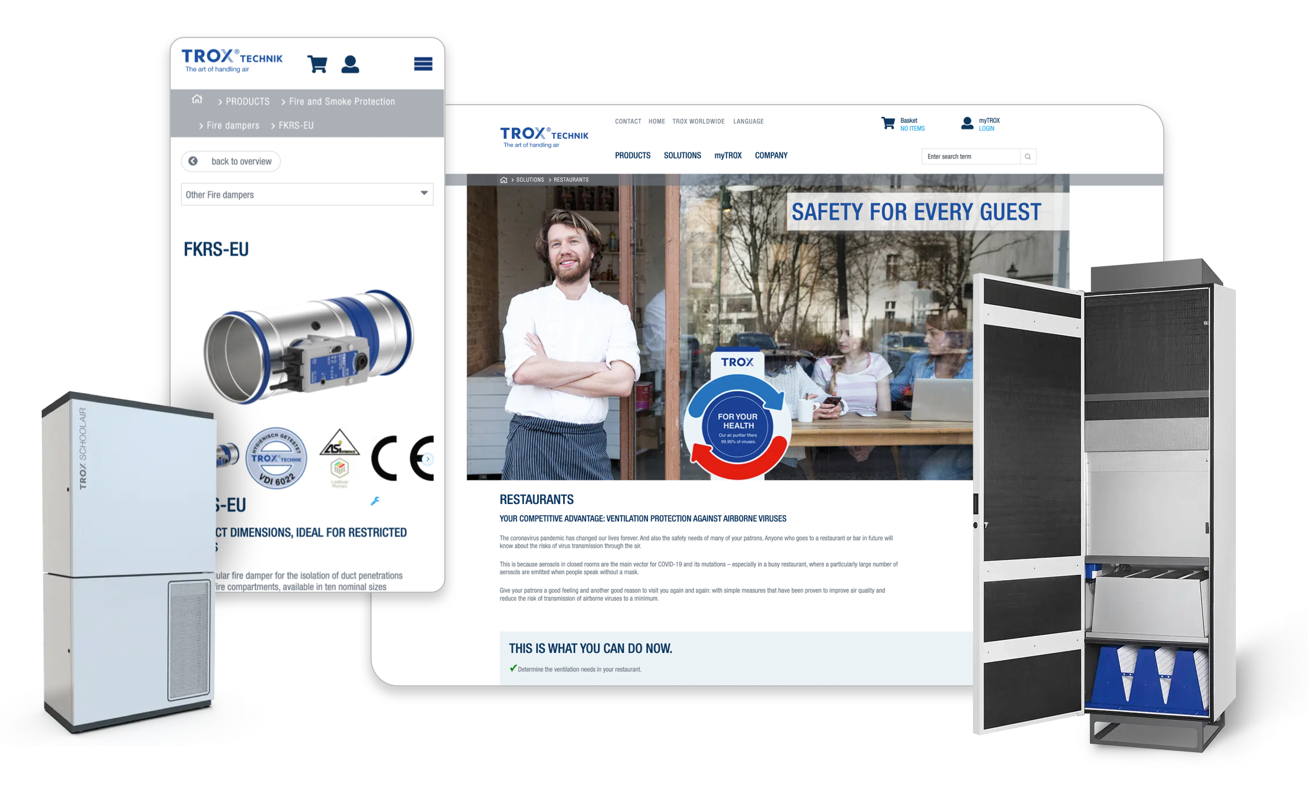Focus the 'Enter search term' field
The width and height of the screenshot is (1308, 790).
pyautogui.click(x=971, y=156)
